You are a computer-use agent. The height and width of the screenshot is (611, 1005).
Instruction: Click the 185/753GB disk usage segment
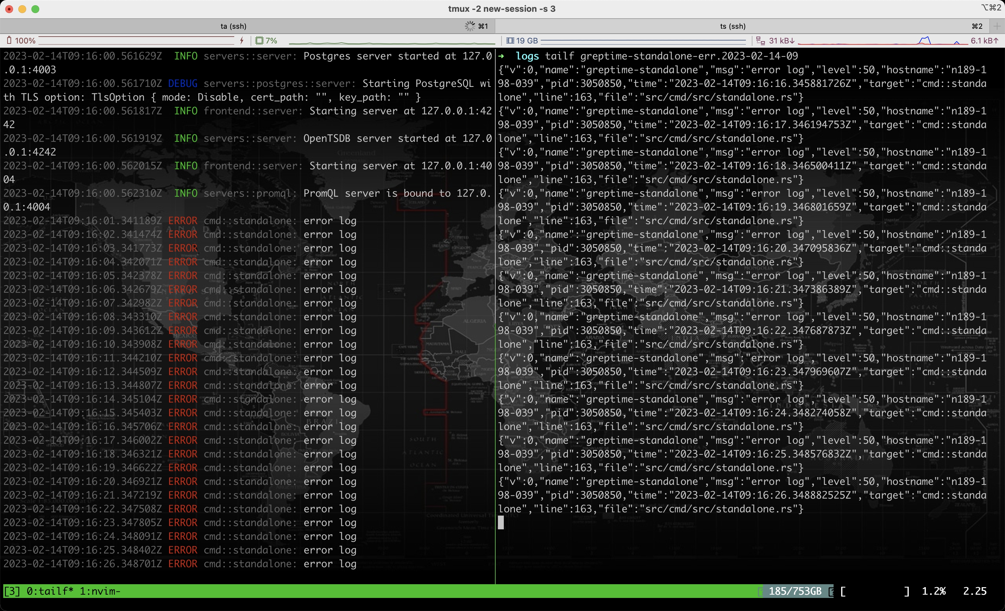[795, 591]
